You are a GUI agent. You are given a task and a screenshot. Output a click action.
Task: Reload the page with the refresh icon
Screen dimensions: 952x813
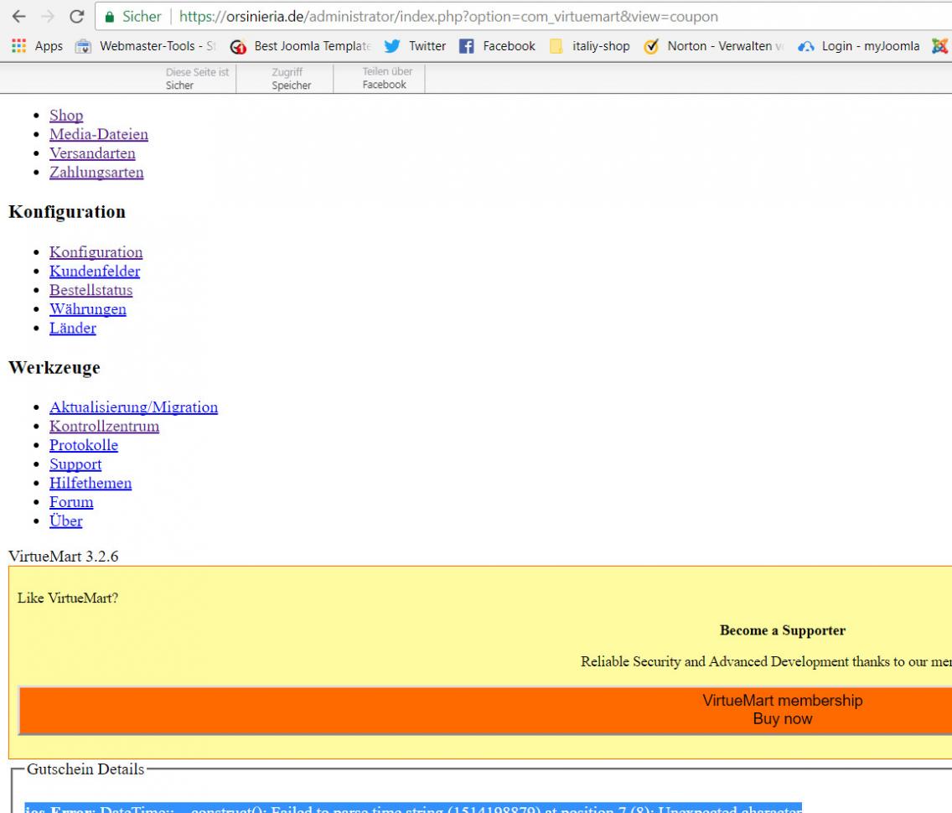(x=75, y=18)
